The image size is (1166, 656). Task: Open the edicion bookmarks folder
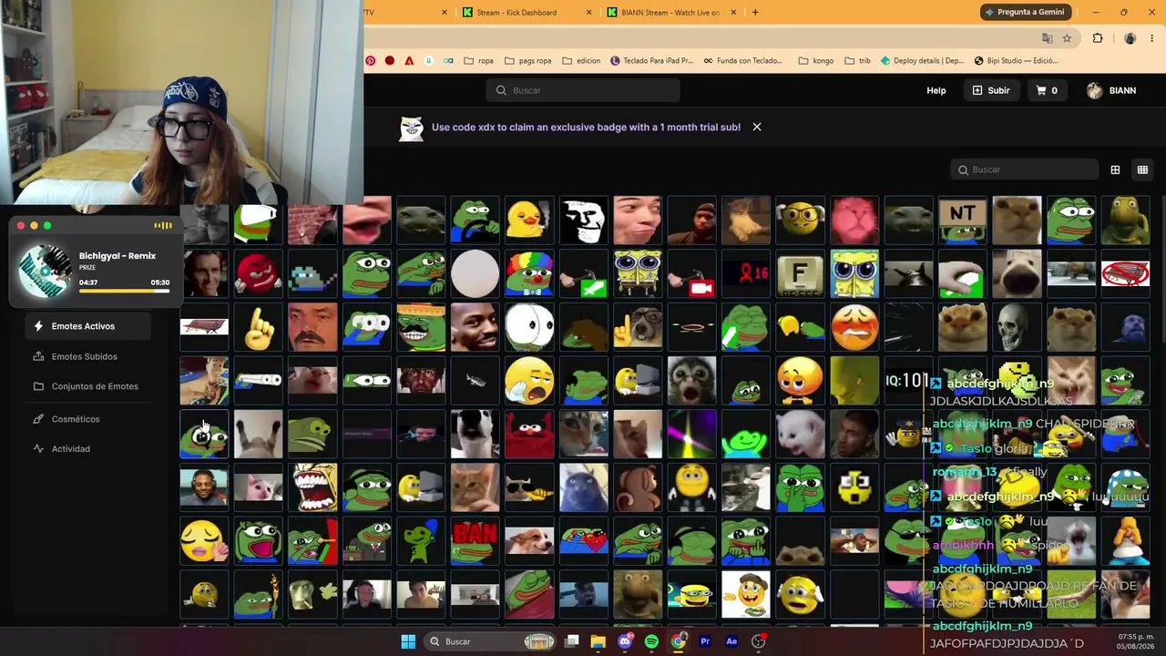click(x=580, y=61)
